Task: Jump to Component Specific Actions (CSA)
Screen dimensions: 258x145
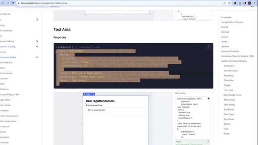Action: (x=237, y=56)
